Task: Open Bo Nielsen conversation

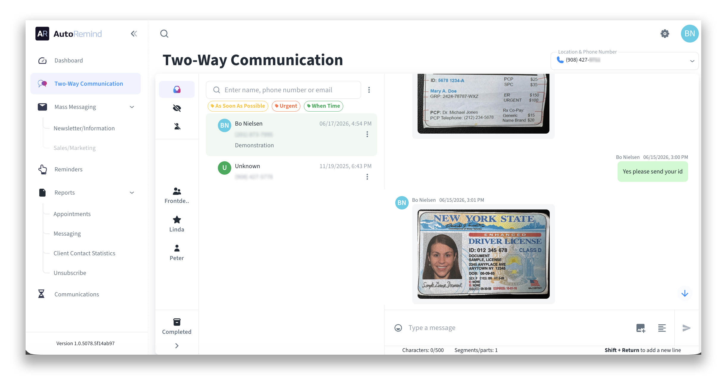Action: click(x=291, y=134)
